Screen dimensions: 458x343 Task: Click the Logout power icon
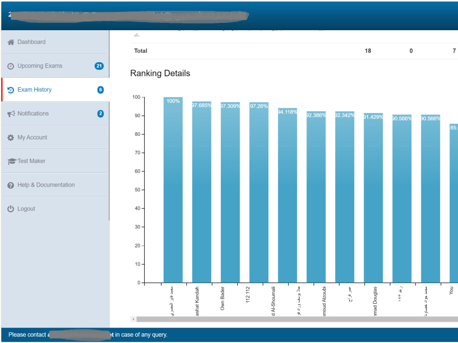11,209
